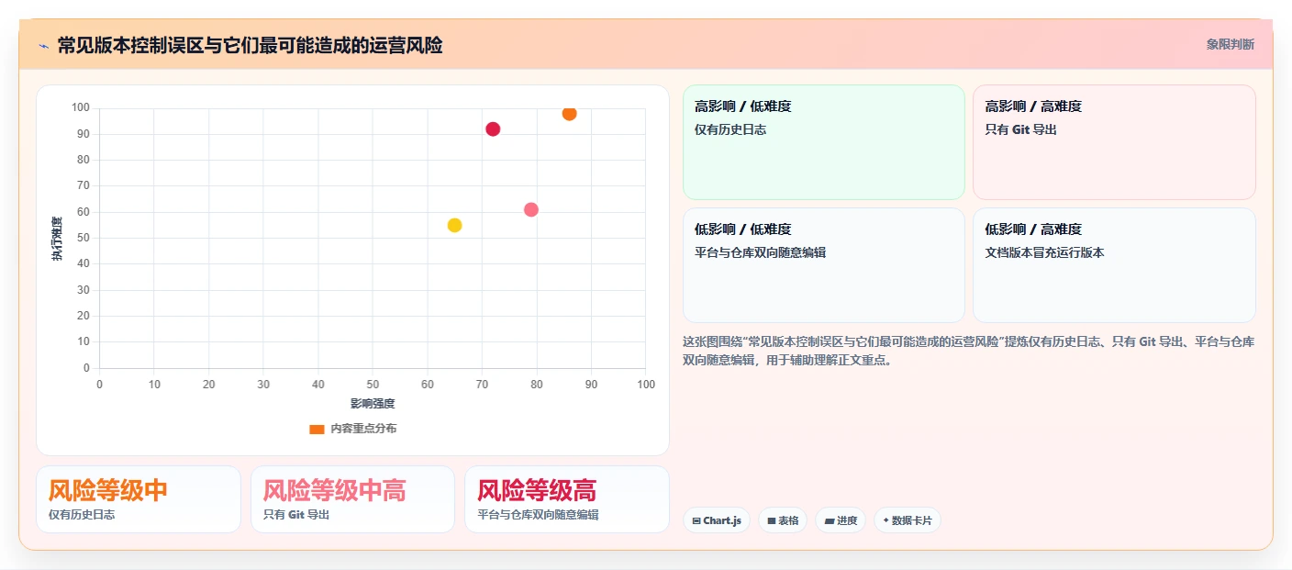This screenshot has width=1292, height=570.
Task: Click the orange scatter point at top
Action: 570,114
